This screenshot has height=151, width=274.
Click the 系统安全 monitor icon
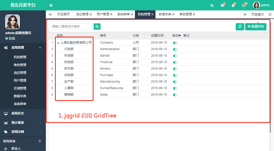tap(6, 114)
